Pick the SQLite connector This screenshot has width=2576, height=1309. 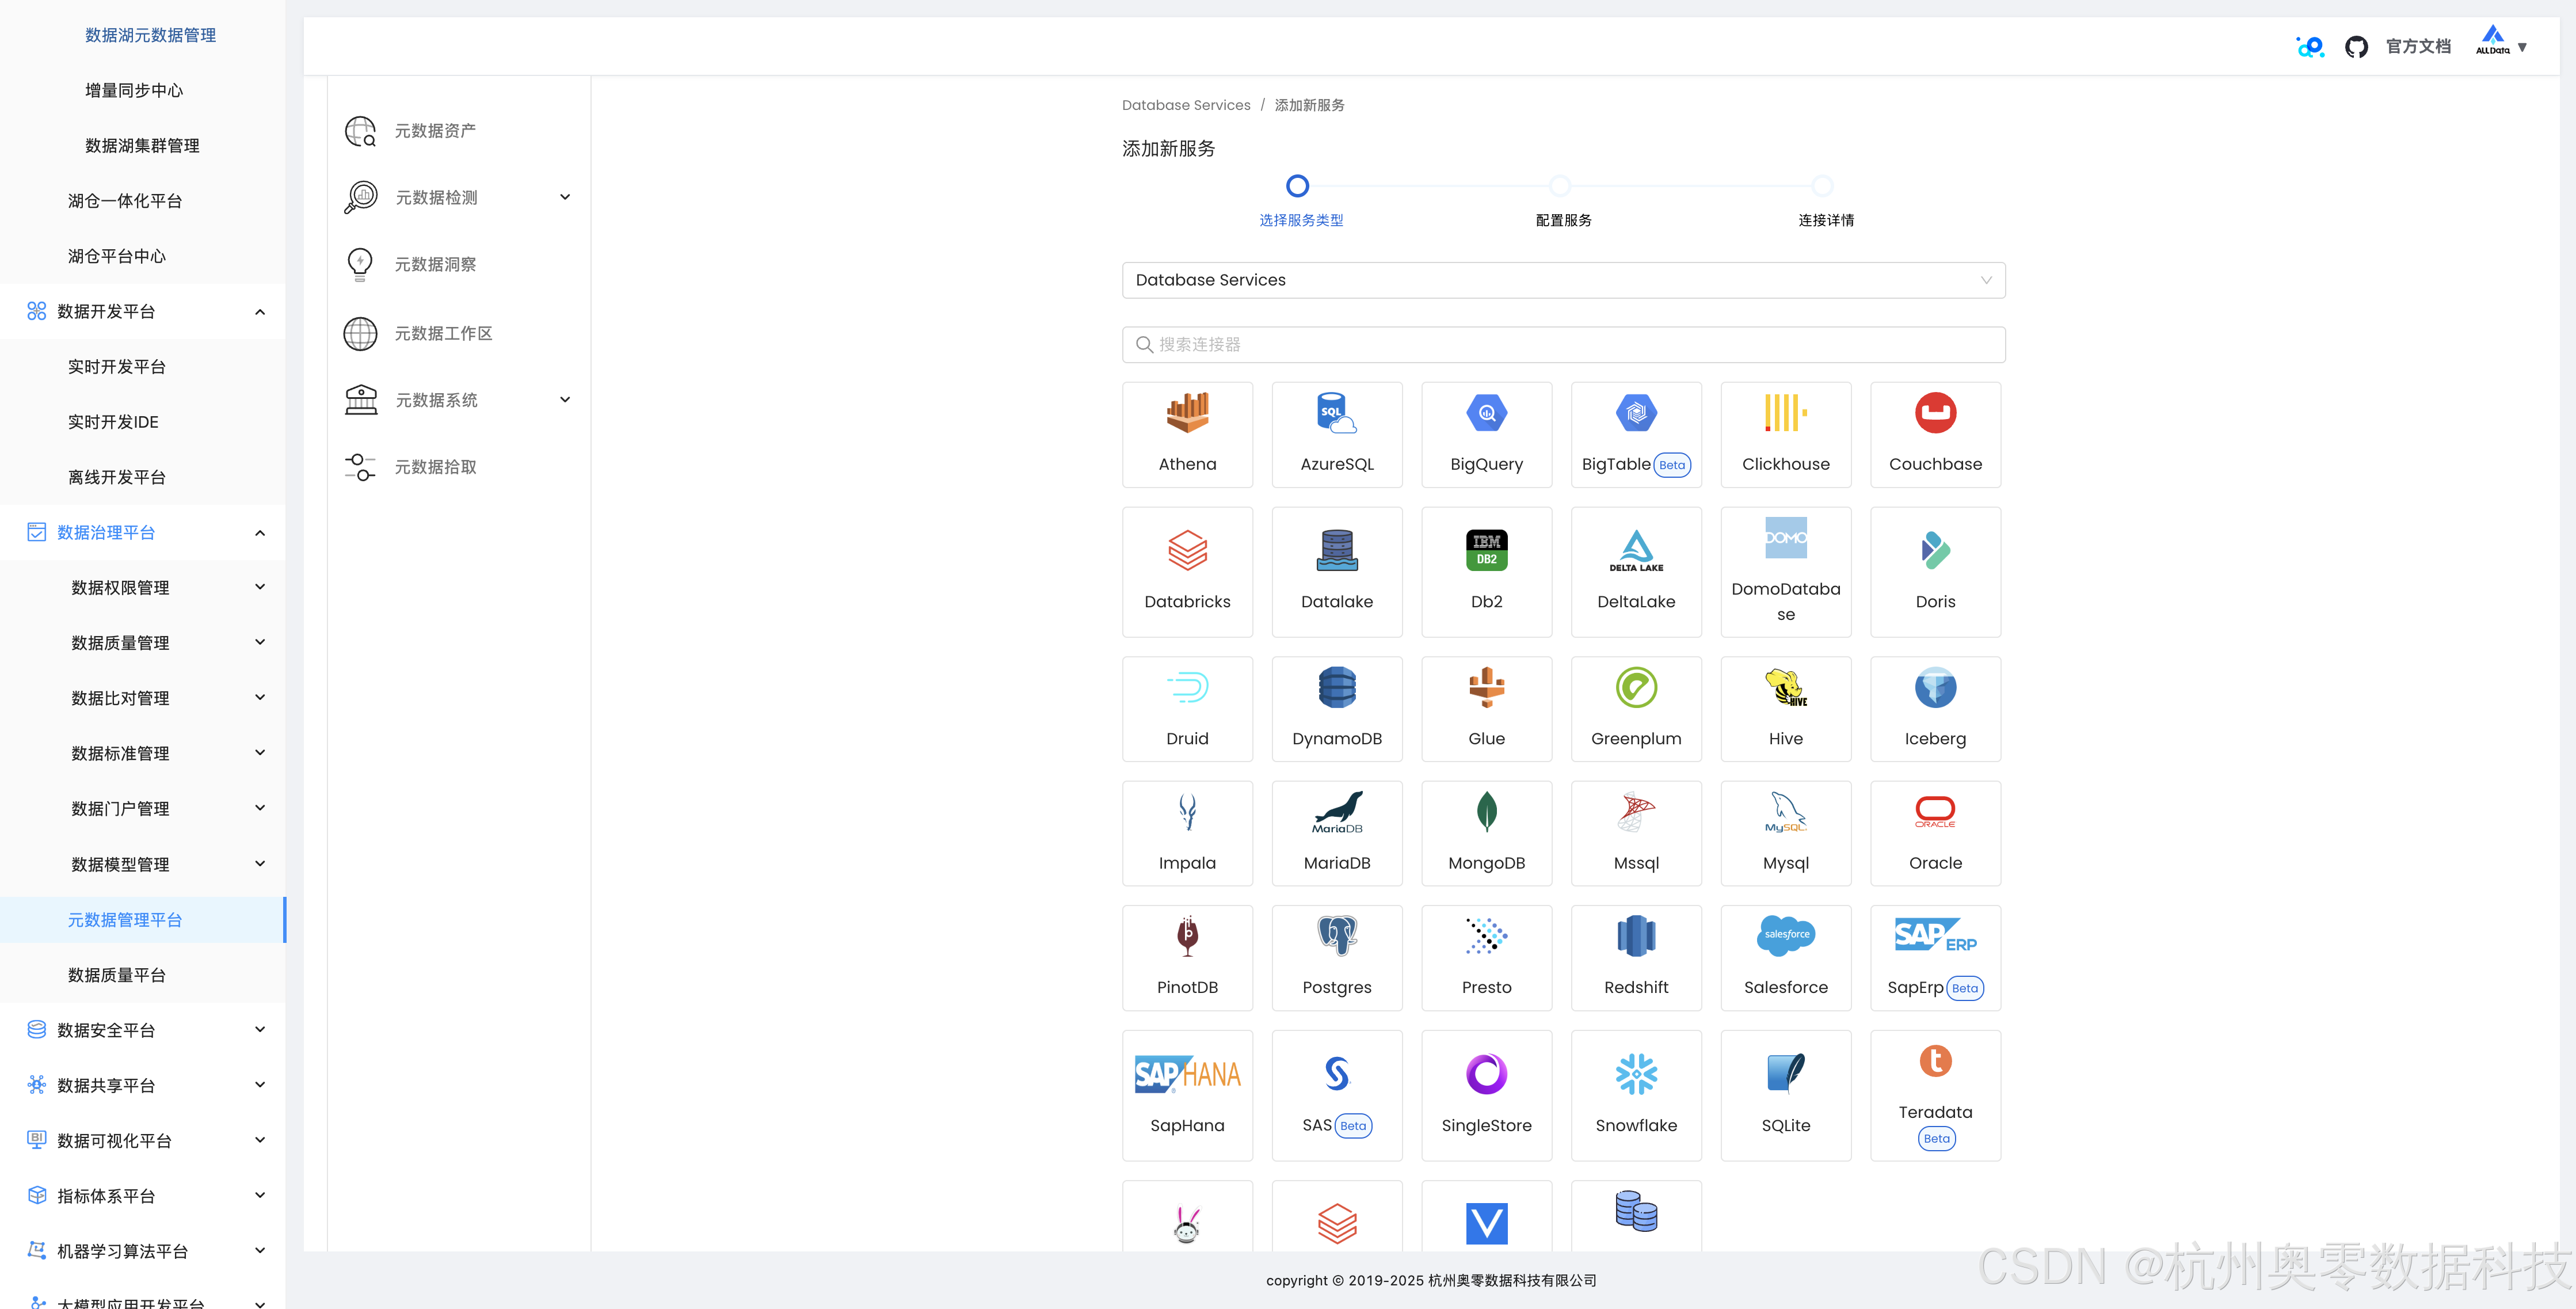1785,1095
